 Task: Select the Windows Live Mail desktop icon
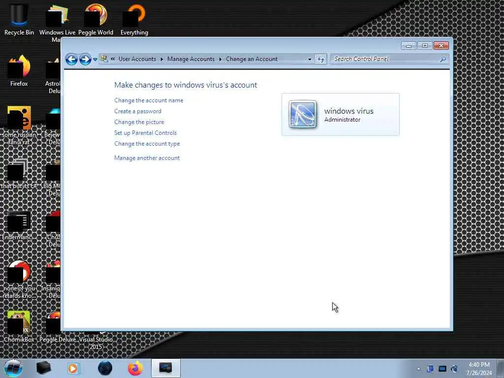(57, 23)
